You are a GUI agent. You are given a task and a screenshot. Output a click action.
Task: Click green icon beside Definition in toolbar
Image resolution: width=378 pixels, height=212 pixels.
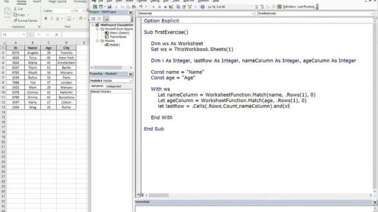[x=279, y=6]
